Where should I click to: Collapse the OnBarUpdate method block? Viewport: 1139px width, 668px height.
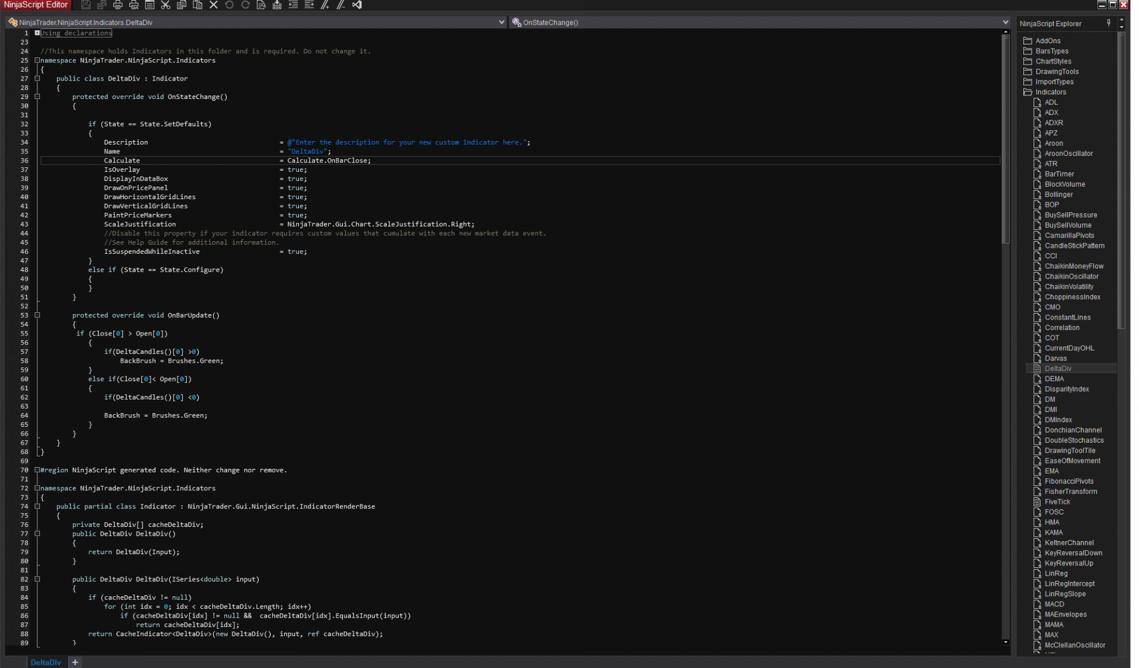(x=37, y=315)
